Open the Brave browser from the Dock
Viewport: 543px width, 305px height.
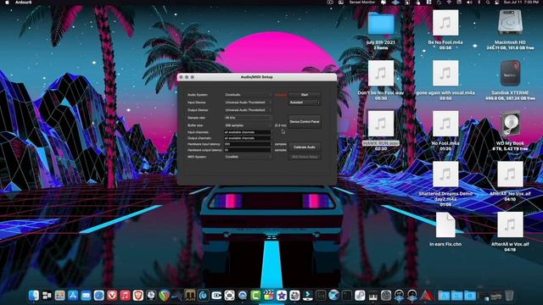[138, 296]
